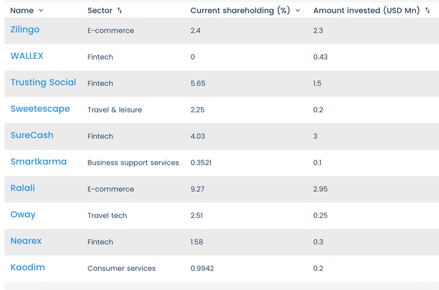Viewport: 439px width, 290px height.
Task: Expand the Name column chevron
Action: tap(41, 11)
